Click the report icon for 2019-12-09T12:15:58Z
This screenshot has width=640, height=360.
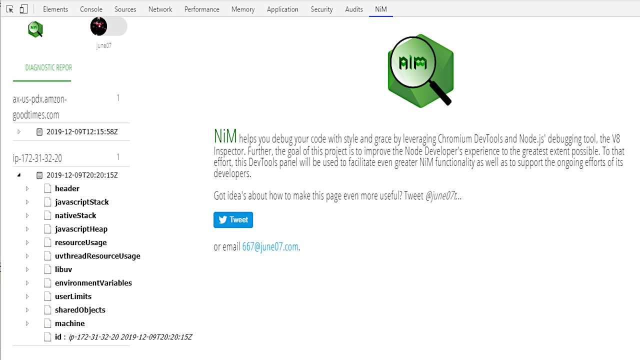39,132
